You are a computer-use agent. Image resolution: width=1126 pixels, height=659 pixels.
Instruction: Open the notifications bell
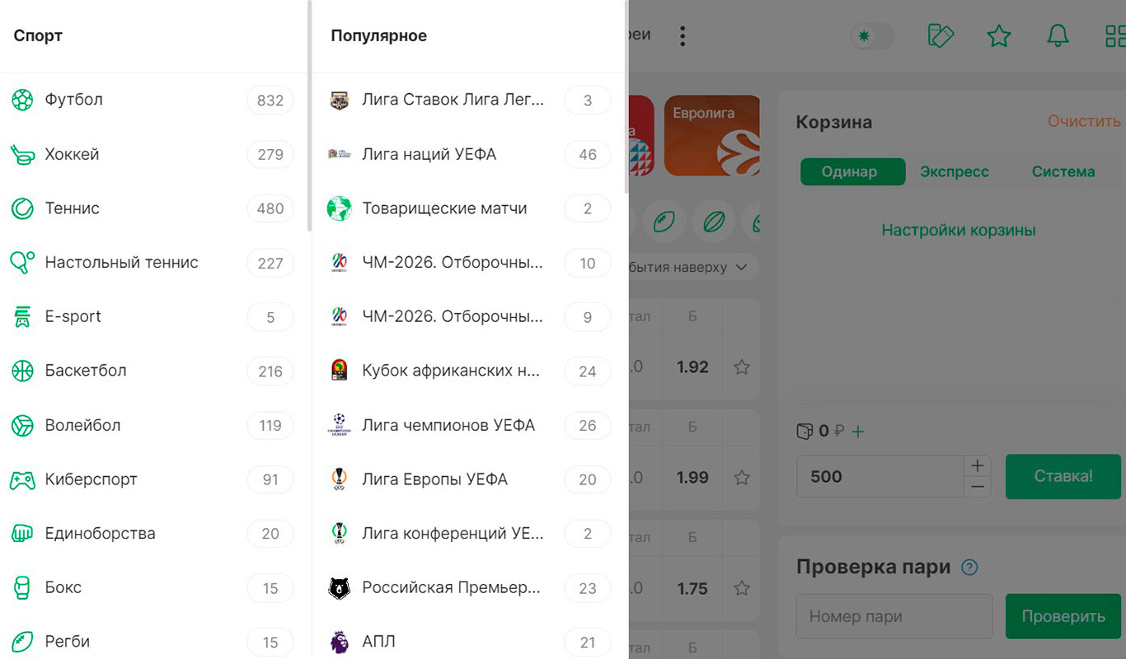point(1058,35)
